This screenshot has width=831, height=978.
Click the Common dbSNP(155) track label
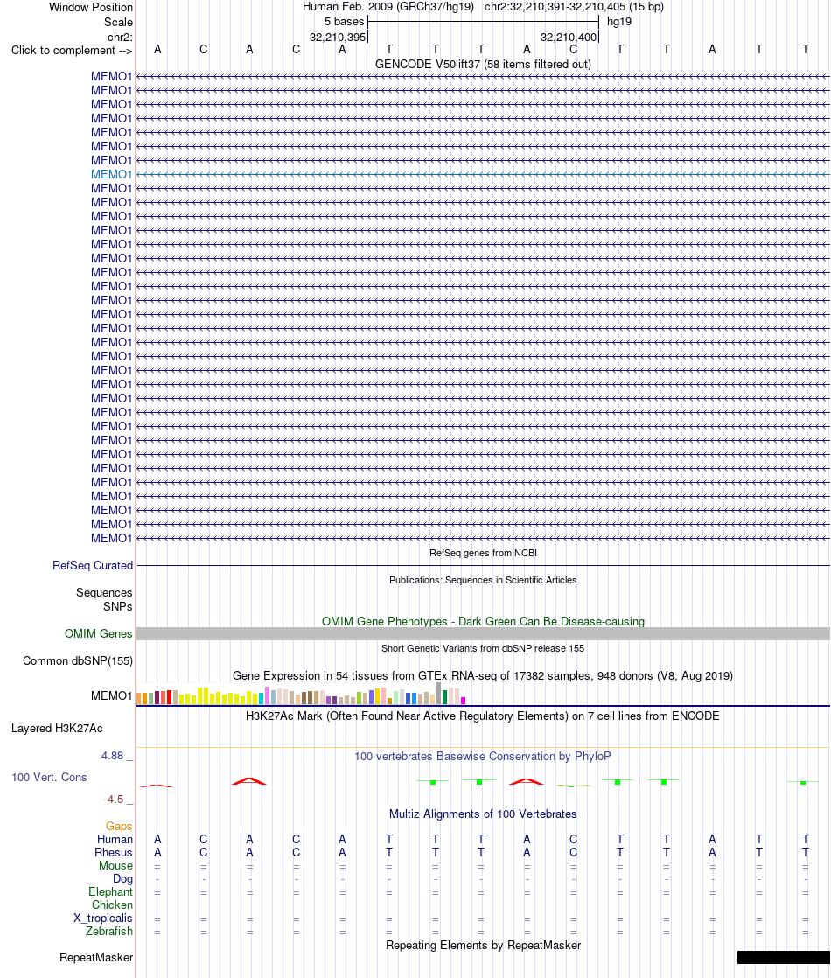[78, 661]
